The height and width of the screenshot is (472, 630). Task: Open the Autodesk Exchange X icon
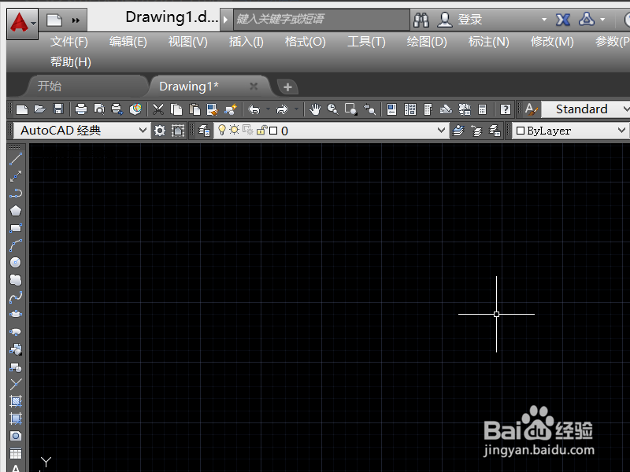[x=563, y=19]
